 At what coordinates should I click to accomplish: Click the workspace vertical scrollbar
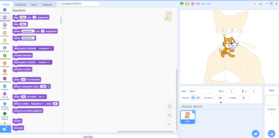pos(176,99)
